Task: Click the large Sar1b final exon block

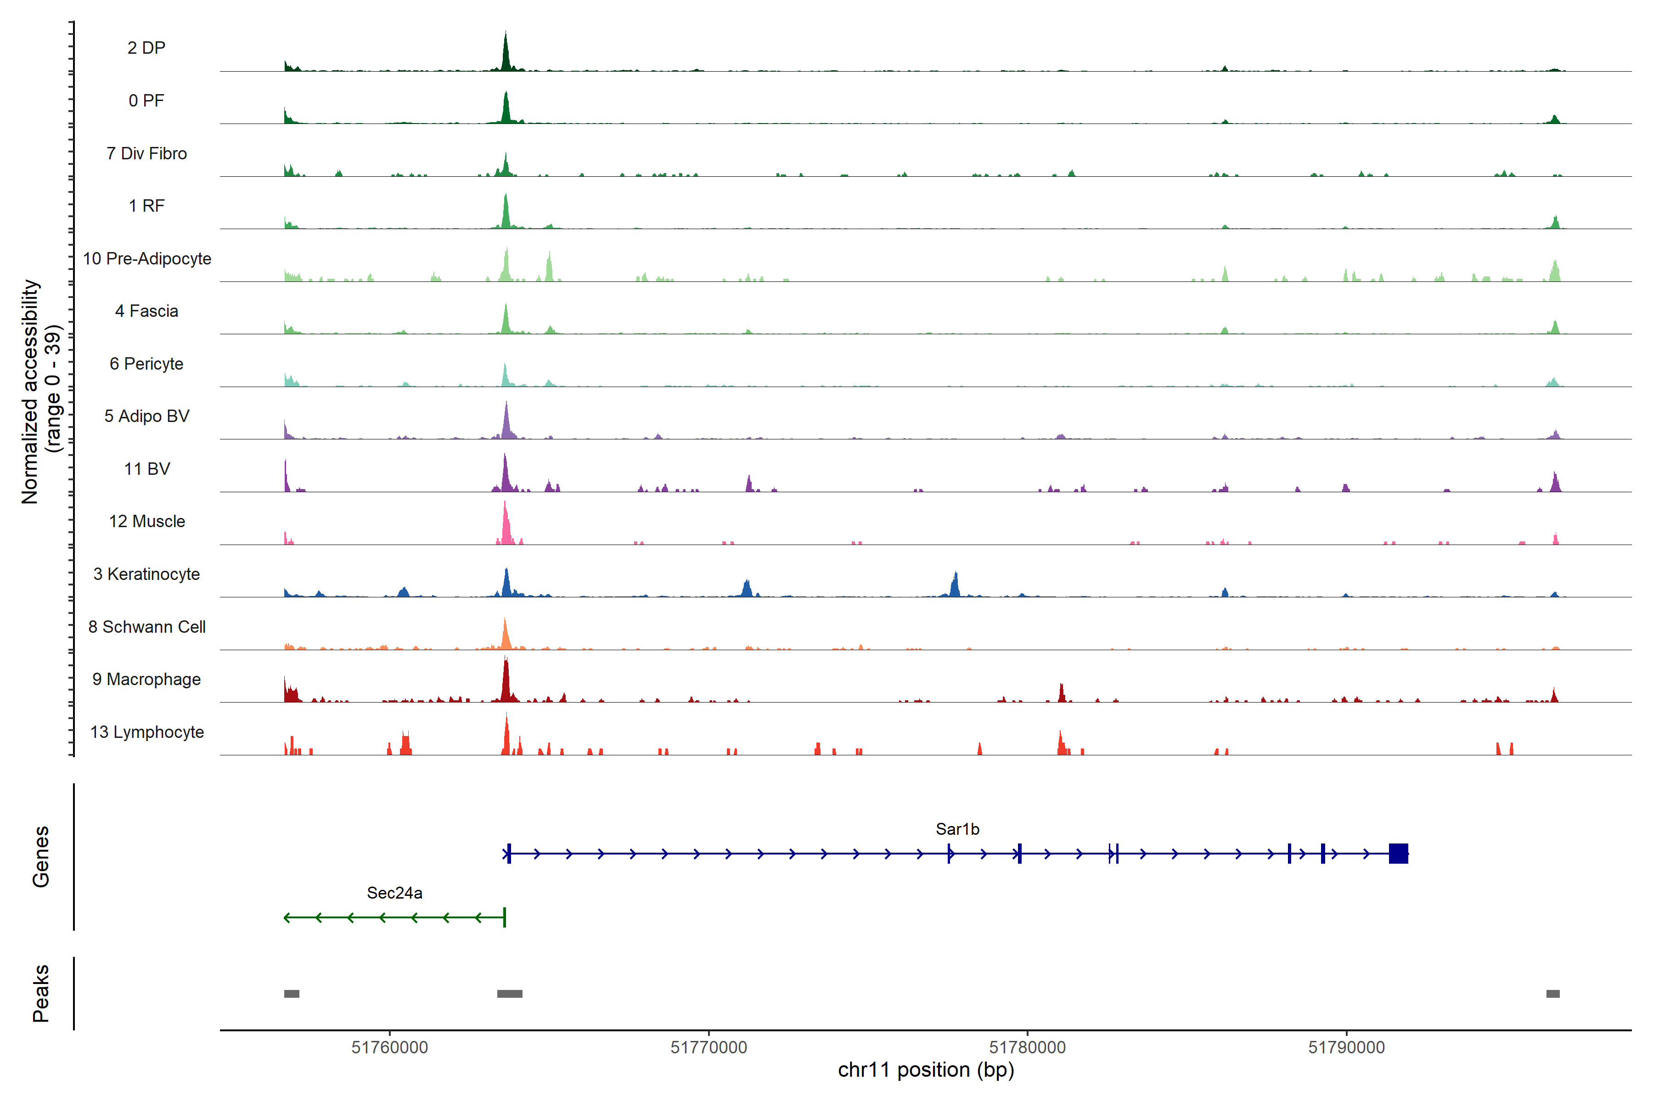Action: (x=1398, y=853)
